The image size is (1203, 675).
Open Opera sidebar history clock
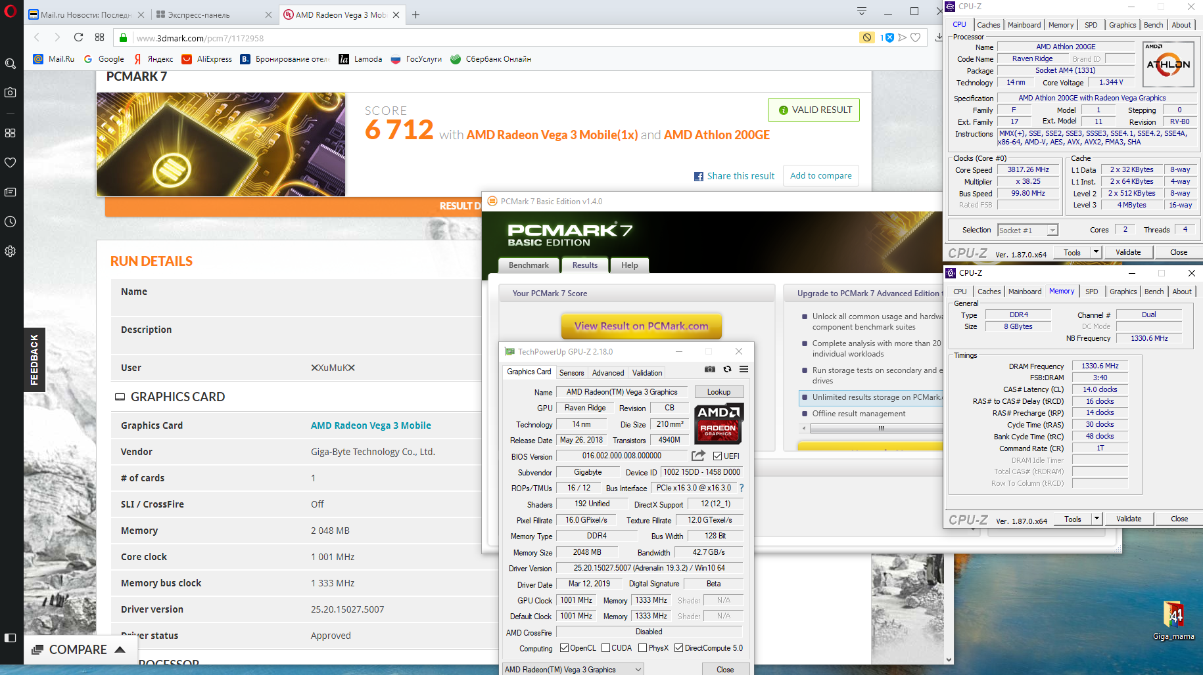(x=11, y=221)
